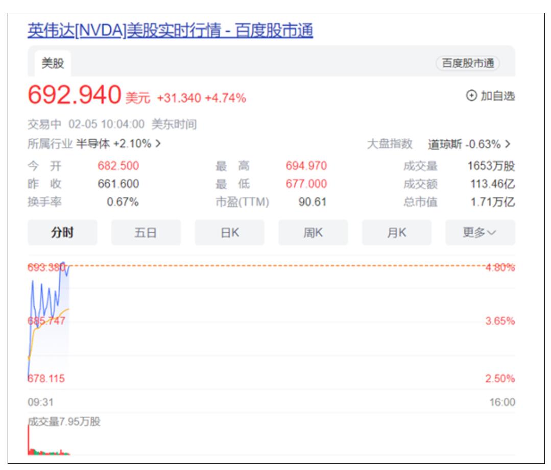Screen dimensions: 551x470
Task: Click the 113.46亿 turnover amount value
Action: coord(493,184)
